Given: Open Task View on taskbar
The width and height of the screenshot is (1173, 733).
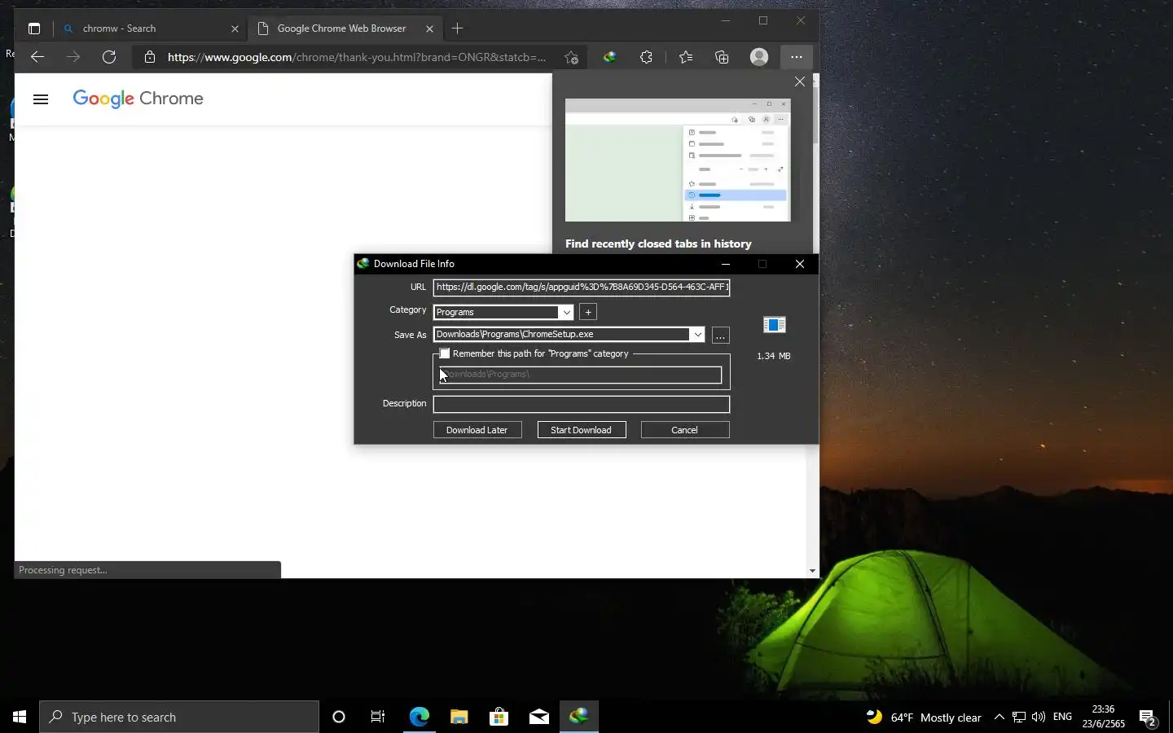Looking at the screenshot, I should [378, 717].
